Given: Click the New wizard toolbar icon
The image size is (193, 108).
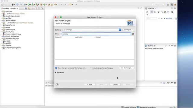Looking at the screenshot, I should coord(2,5).
